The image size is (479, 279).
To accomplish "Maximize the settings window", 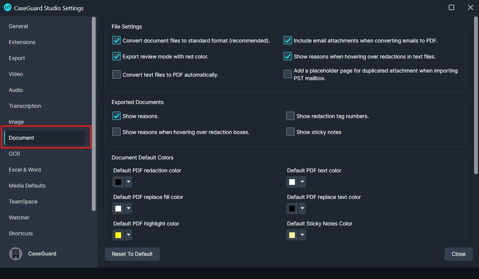I will pyautogui.click(x=451, y=8).
